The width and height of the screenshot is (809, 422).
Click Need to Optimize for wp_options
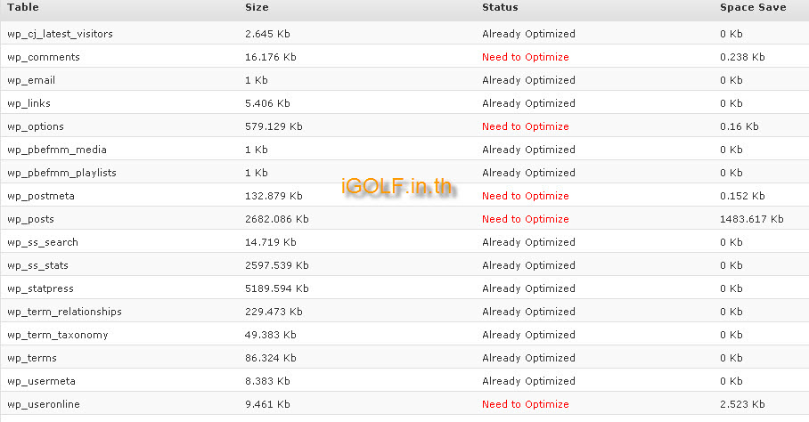click(526, 126)
